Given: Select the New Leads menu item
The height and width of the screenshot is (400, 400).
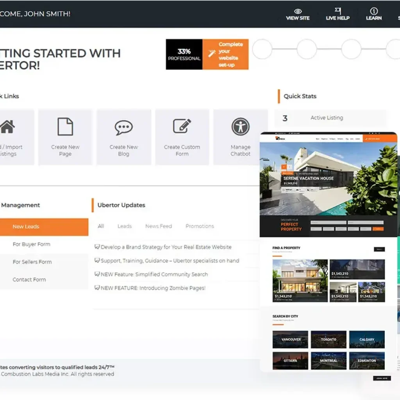Looking at the screenshot, I should 26,227.
